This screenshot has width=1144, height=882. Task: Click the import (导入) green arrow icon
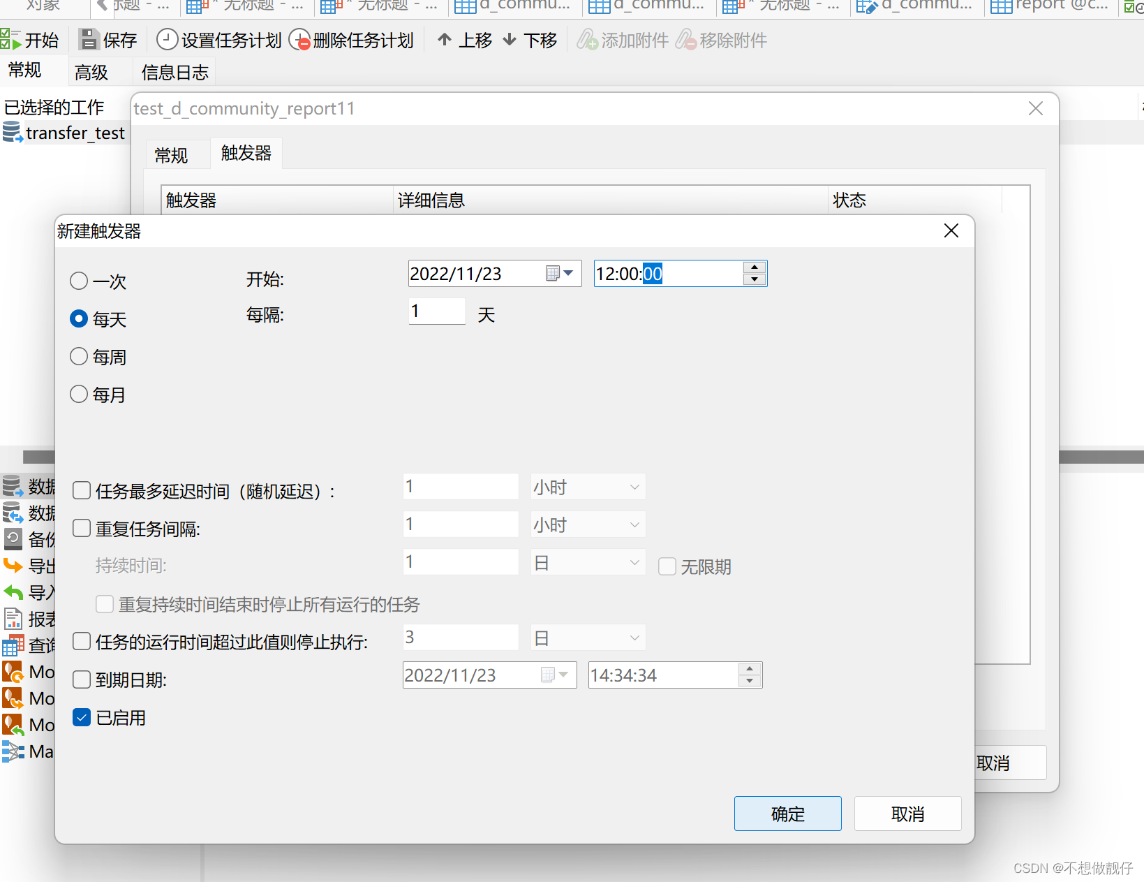tap(13, 592)
